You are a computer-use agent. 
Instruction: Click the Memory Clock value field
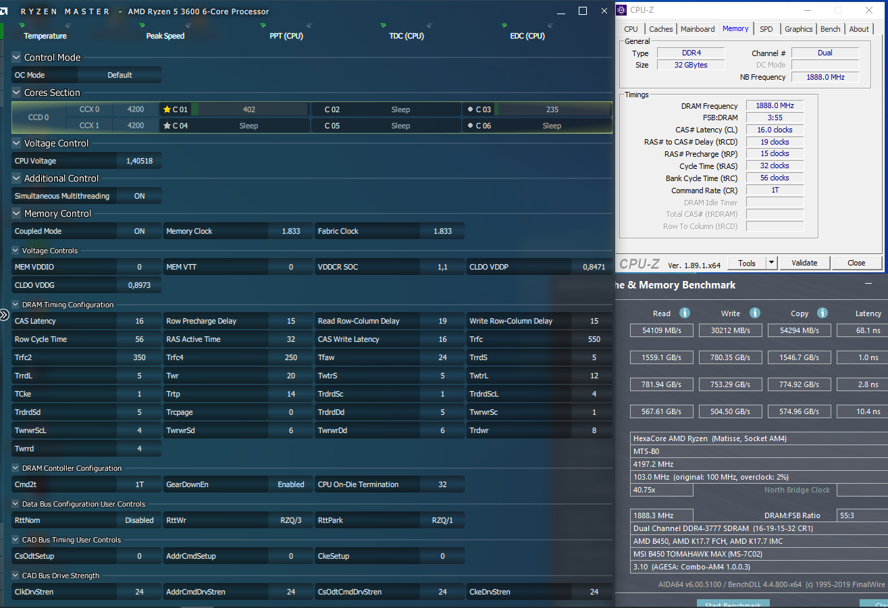pos(291,231)
